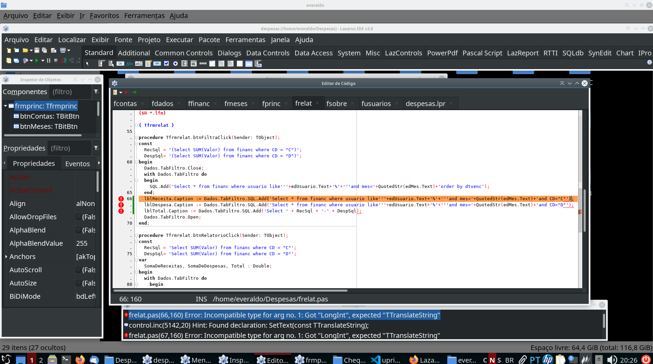Viewport: 653px width, 364px height.
Task: Choose the TMemo component icon
Action: 148,64
